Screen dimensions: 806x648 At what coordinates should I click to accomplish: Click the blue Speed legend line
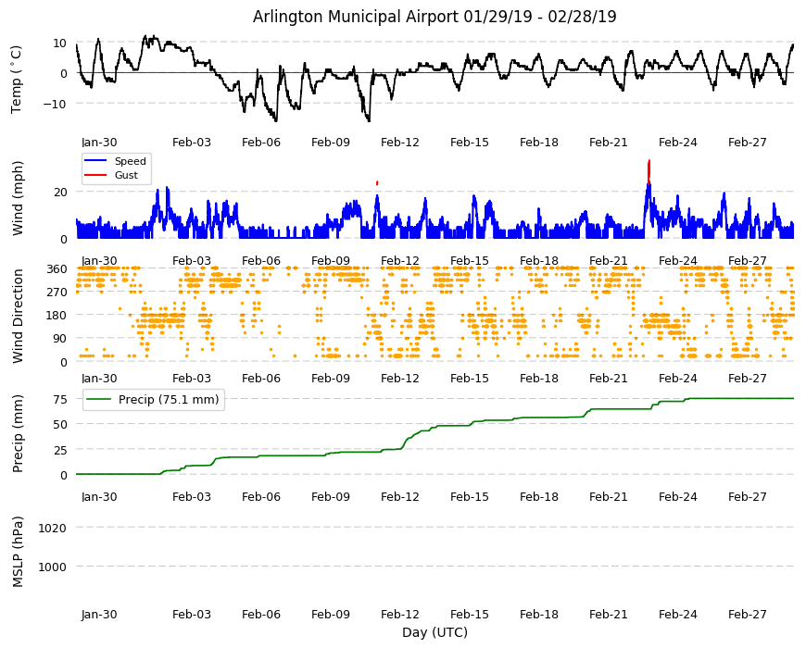[94, 161]
